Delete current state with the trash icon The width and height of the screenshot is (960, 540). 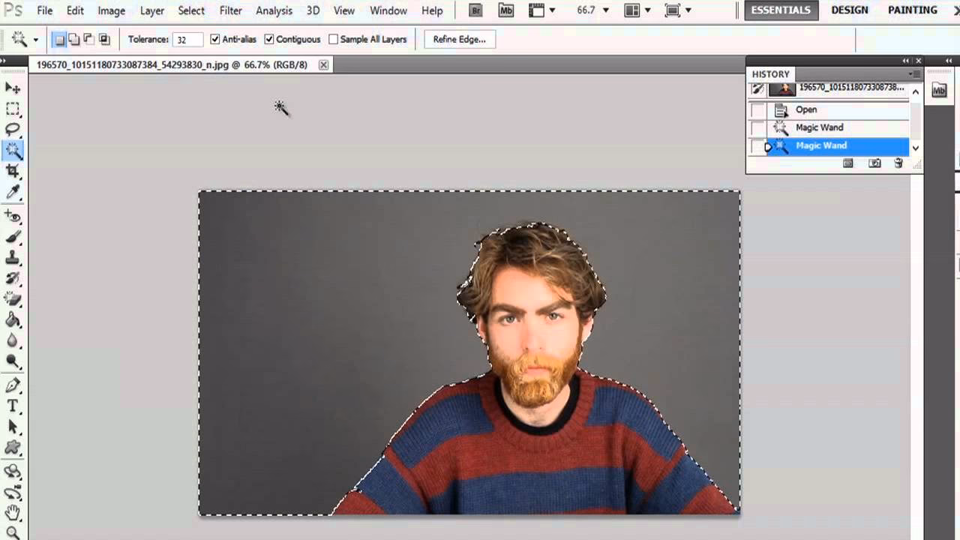[898, 163]
